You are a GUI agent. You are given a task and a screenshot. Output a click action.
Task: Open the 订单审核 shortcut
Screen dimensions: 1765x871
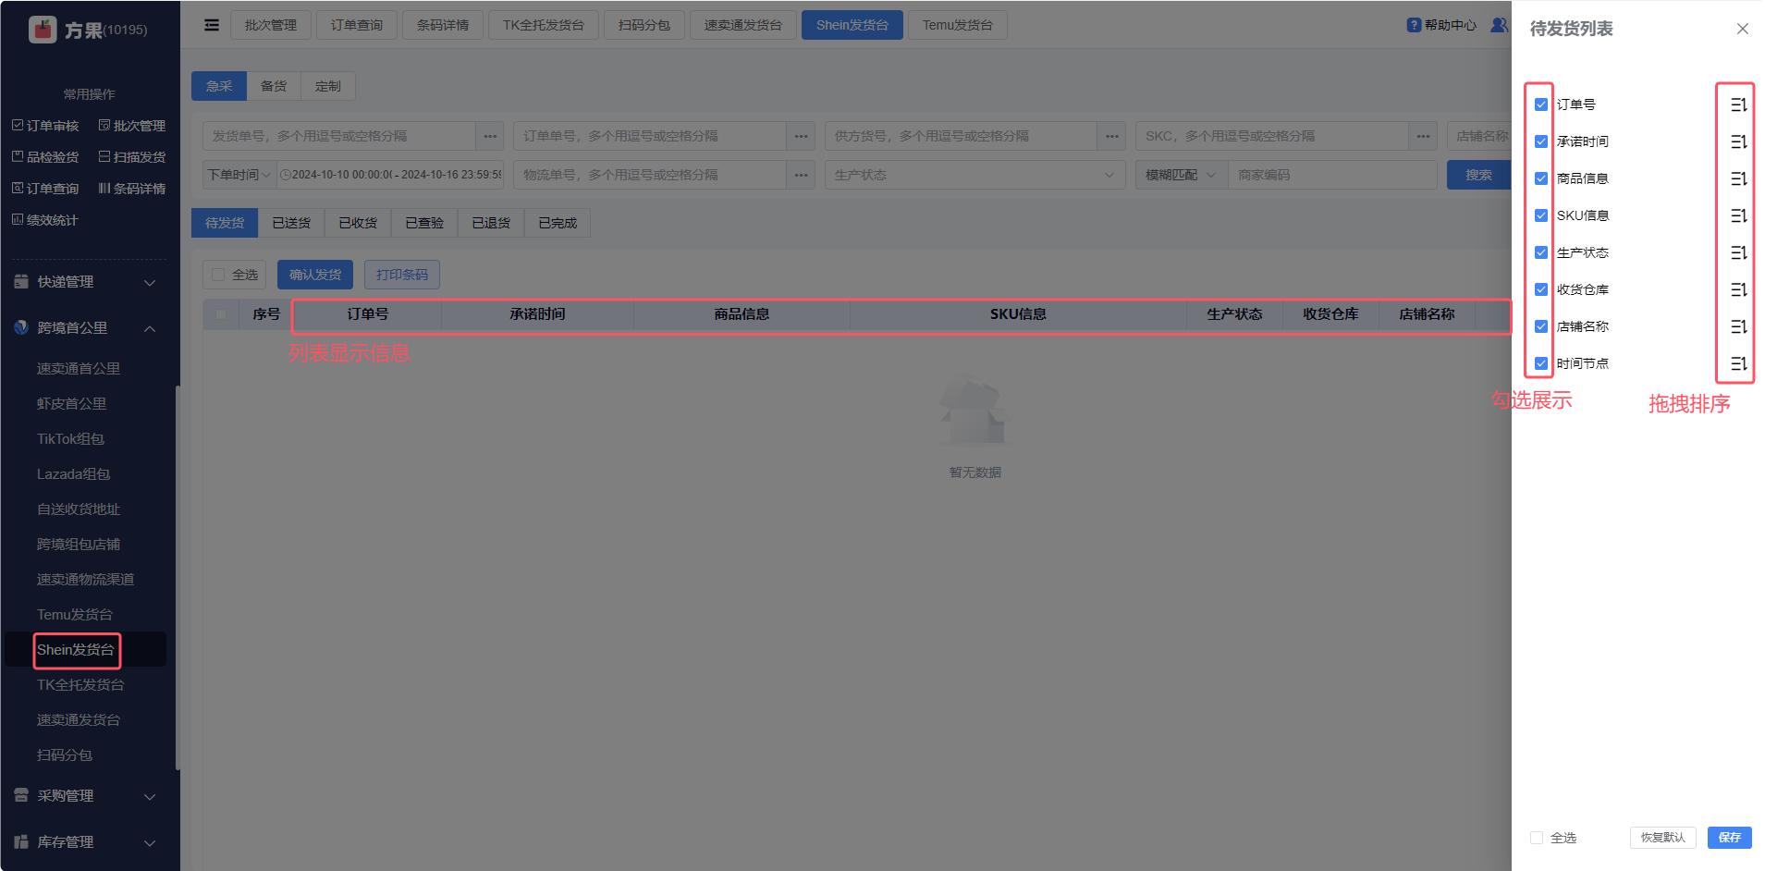45,126
